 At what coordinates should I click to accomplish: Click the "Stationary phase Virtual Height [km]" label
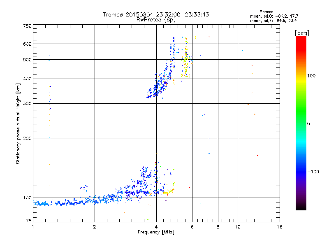(x=18, y=123)
